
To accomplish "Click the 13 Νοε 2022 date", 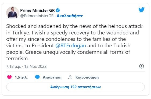I will (35, 66).
